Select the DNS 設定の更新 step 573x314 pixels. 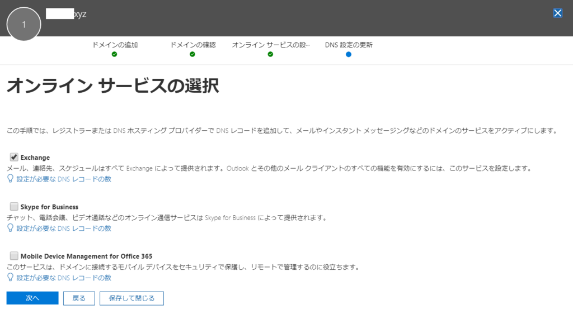click(x=349, y=45)
